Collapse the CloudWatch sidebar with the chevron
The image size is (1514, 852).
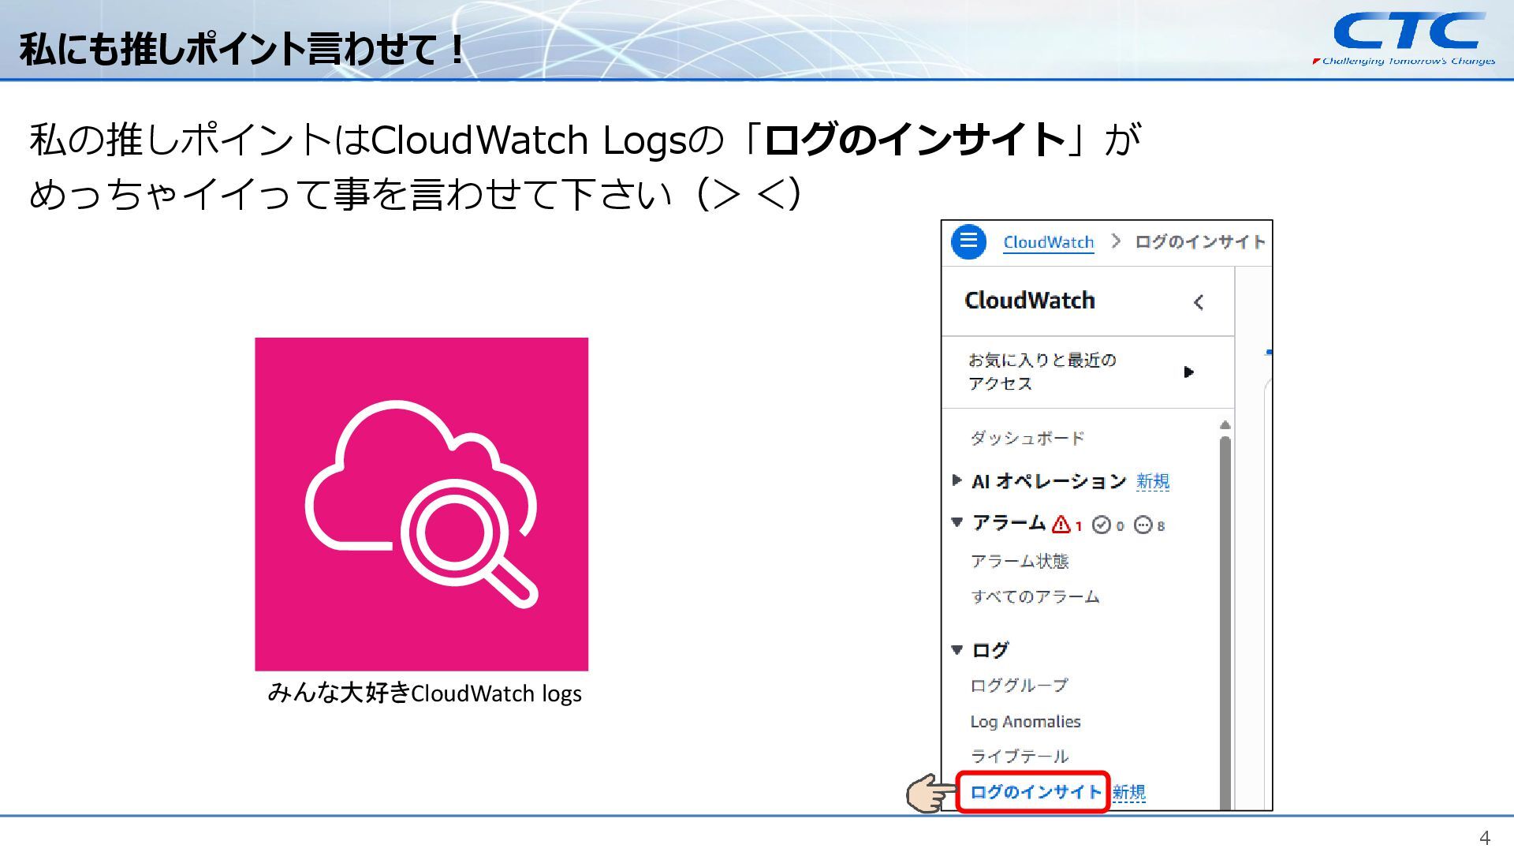[1199, 302]
